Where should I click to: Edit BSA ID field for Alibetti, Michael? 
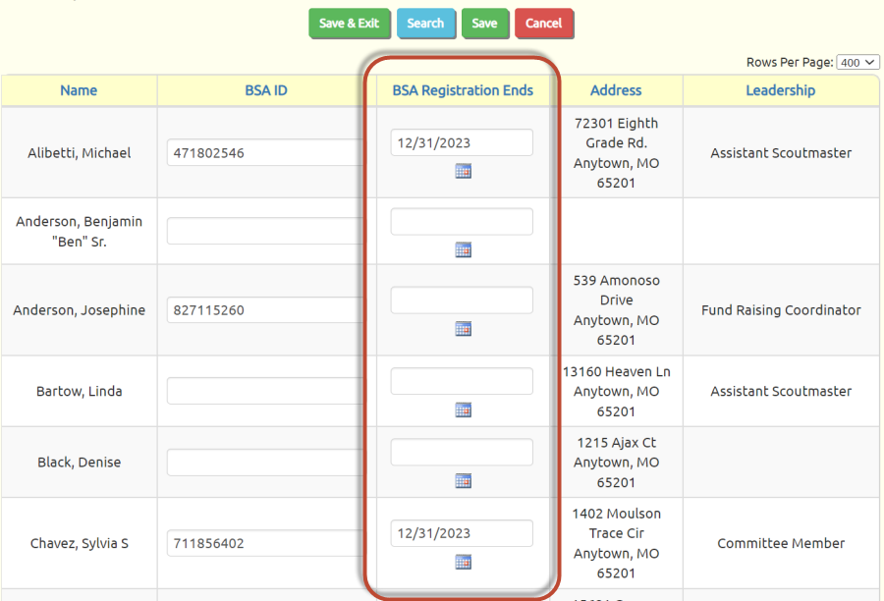[265, 153]
